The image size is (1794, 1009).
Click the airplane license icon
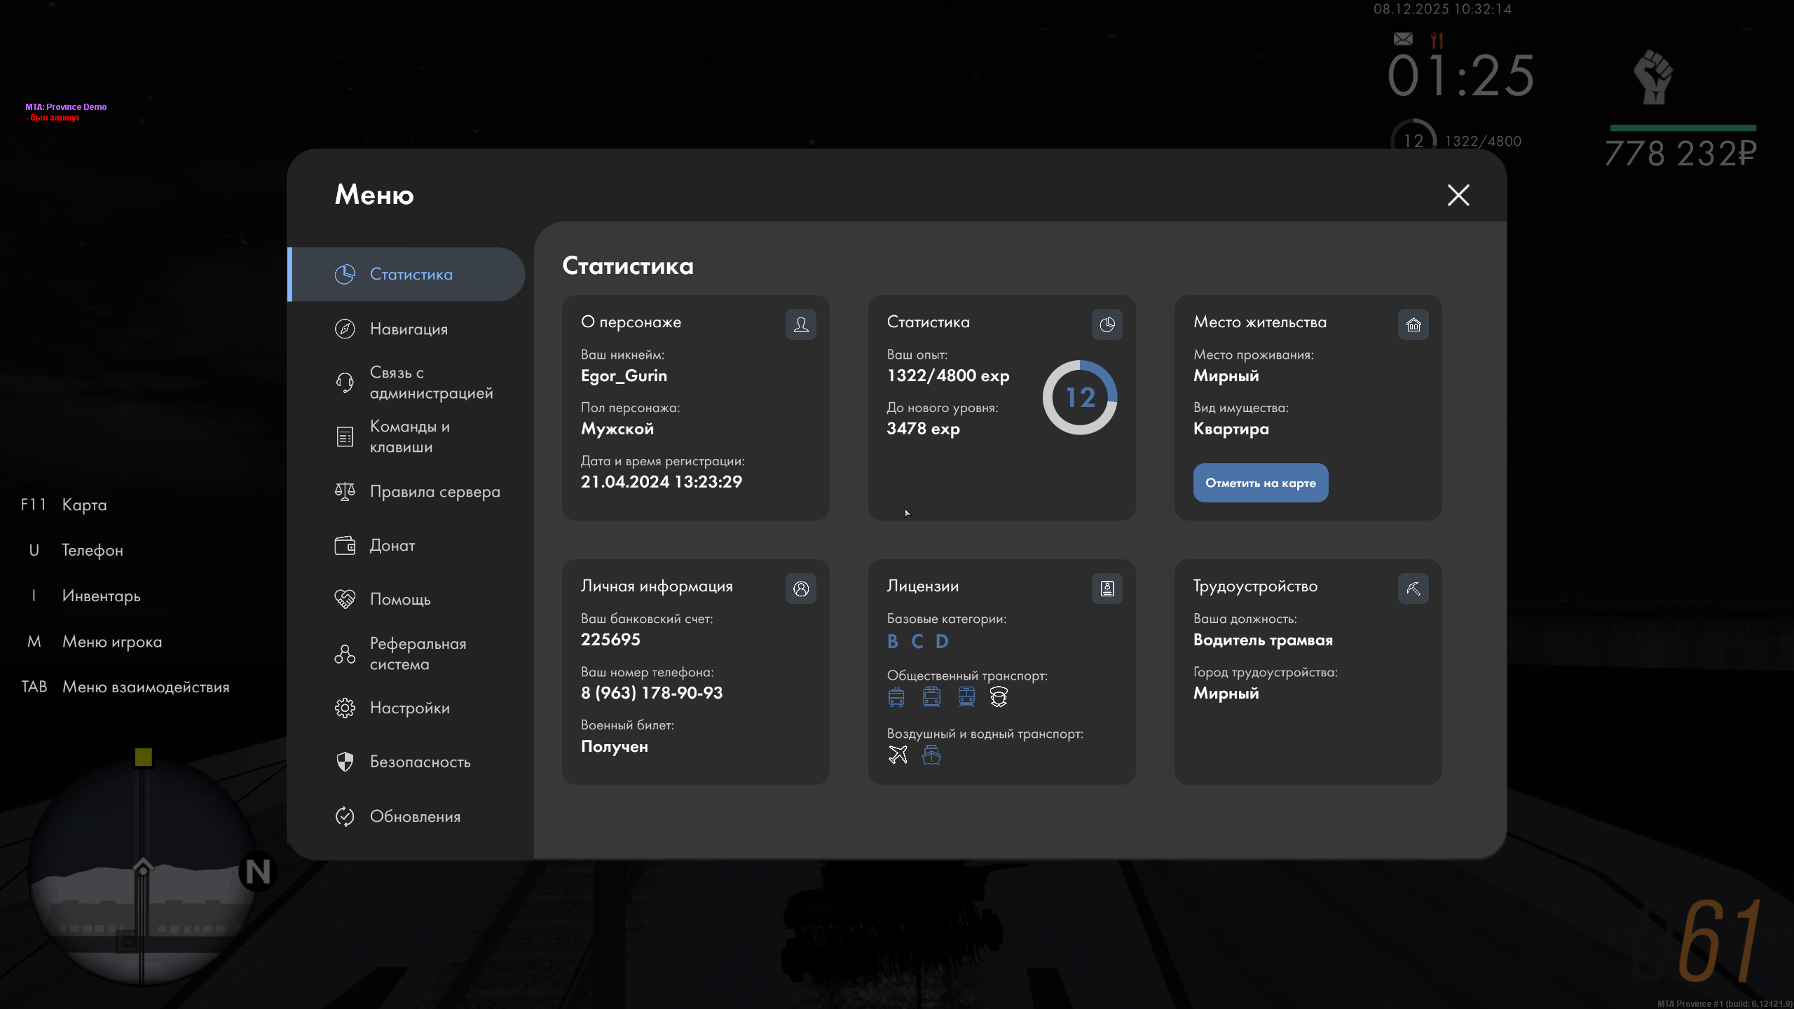[898, 755]
